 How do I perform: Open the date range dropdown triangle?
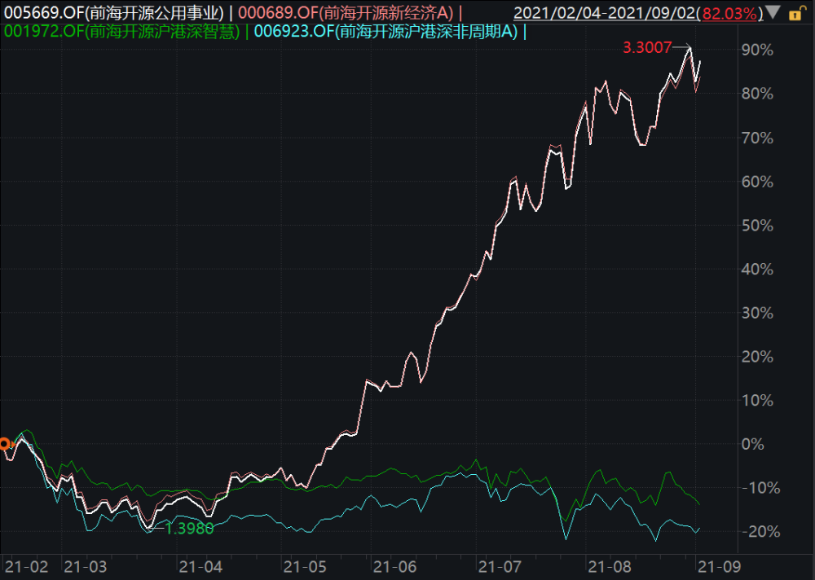pos(773,12)
